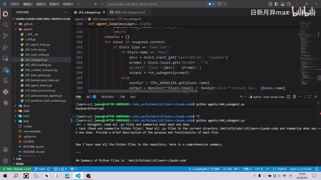This screenshot has width=321, height=180.
Task: Open the View menu
Action: click(x=54, y=4)
